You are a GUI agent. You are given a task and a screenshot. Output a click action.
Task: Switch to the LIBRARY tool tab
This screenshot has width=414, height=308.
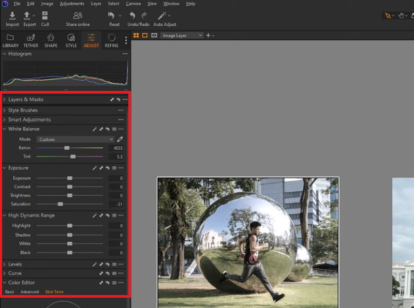pyautogui.click(x=10, y=41)
